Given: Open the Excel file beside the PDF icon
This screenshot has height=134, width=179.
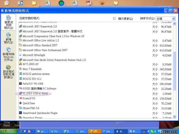Looking at the screenshot, I should pos(75,3).
